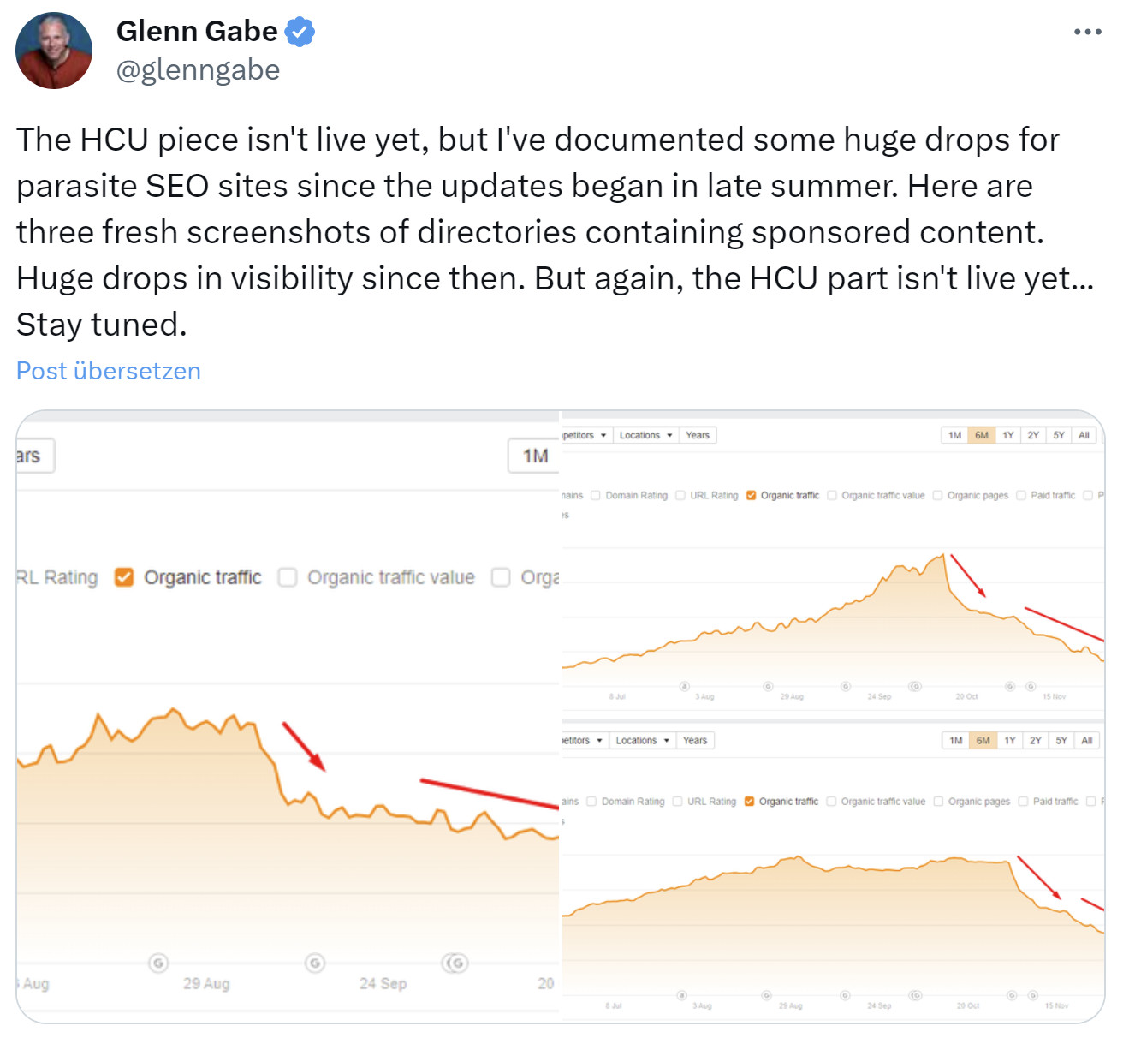Click the 1M button on the left chart
Image resolution: width=1135 pixels, height=1044 pixels.
pos(532,456)
